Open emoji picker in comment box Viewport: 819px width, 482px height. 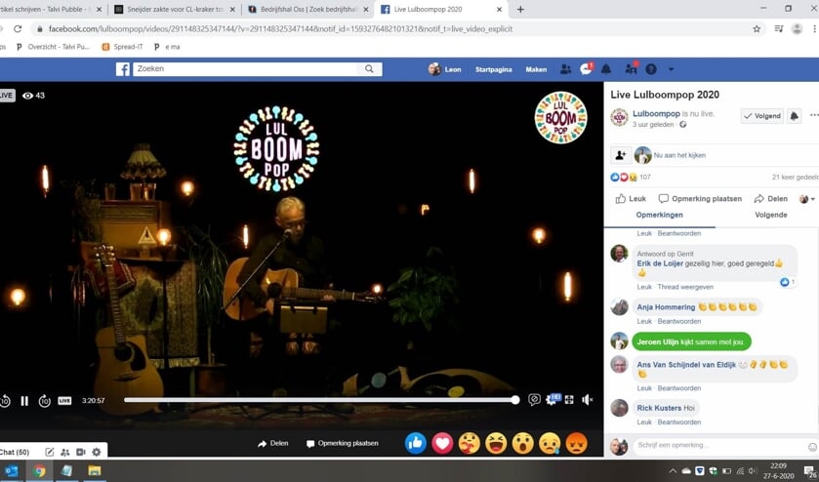(813, 447)
